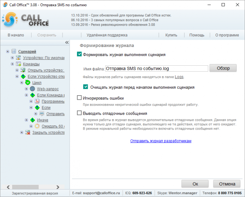
Task: Click the Открыть устройство icon
Action: click(23, 70)
